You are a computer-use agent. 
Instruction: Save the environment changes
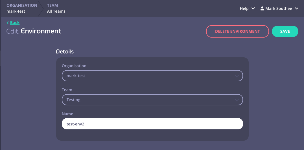click(285, 31)
